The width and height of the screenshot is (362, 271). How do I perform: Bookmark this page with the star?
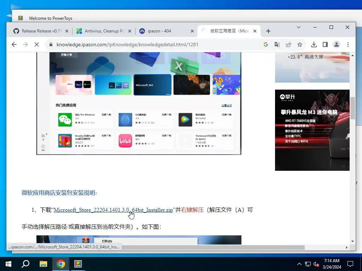point(300,44)
